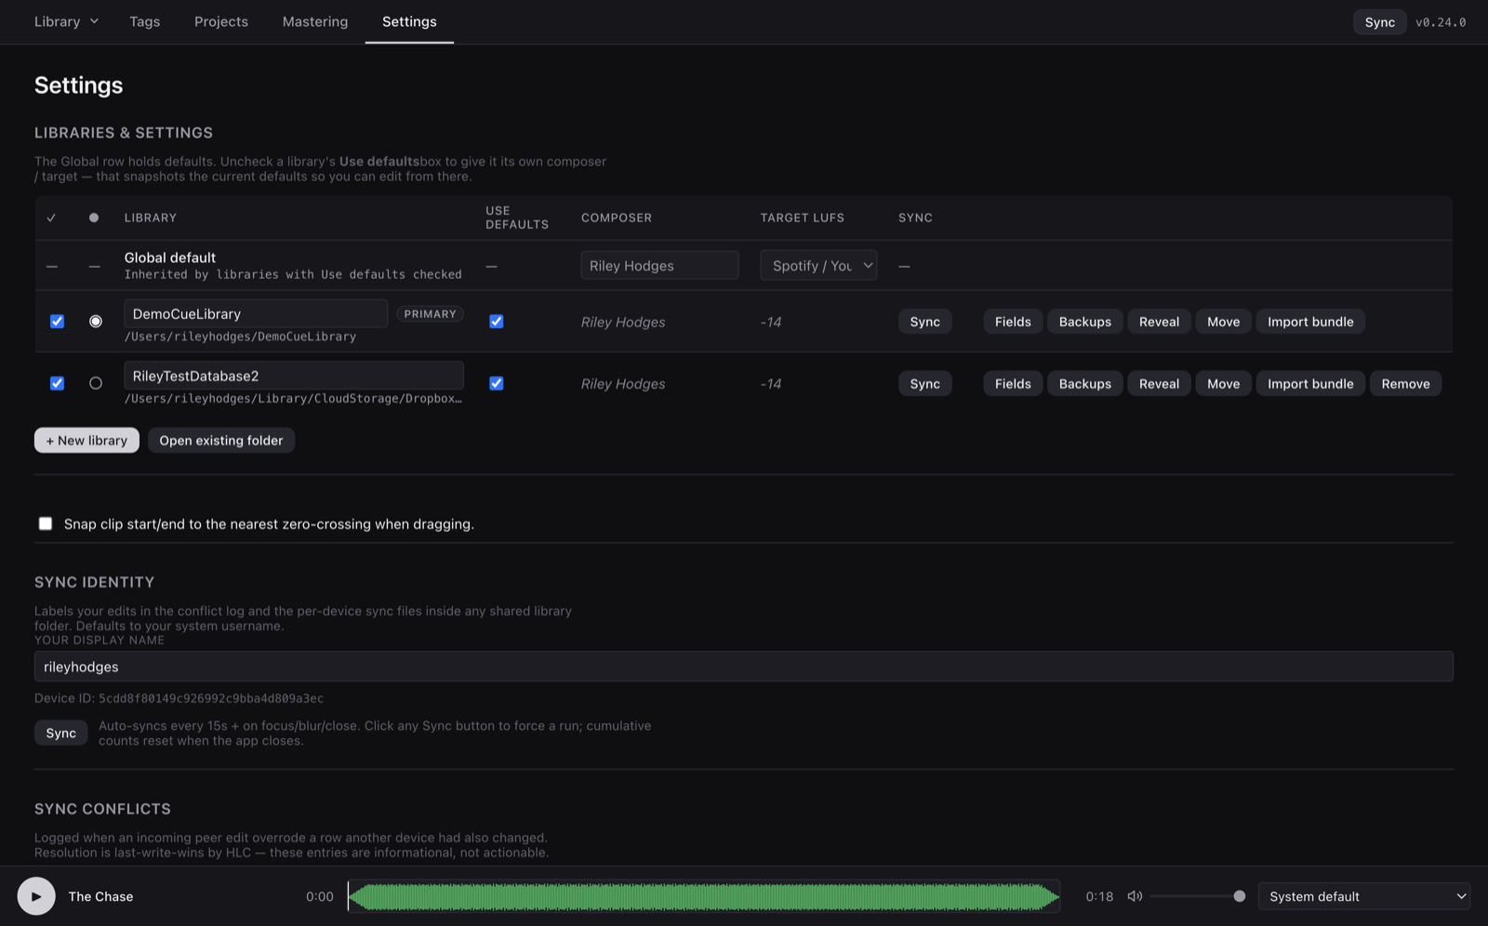Click the COMPOSER column header
This screenshot has height=926, width=1488.
[617, 218]
